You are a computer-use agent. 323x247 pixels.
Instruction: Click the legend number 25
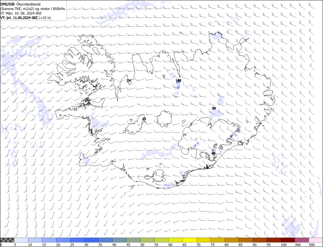coord(72,245)
